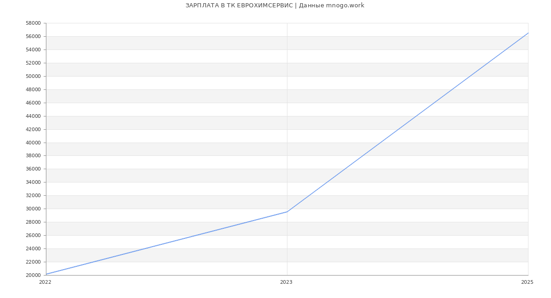Click the 36000 y-axis label
Viewport: 551px width, 298px height.
pos(33,169)
